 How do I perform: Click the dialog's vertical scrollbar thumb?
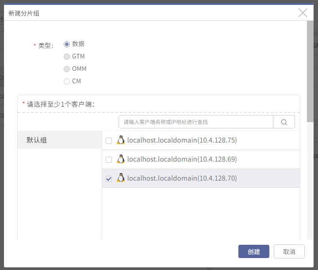[x=310, y=71]
